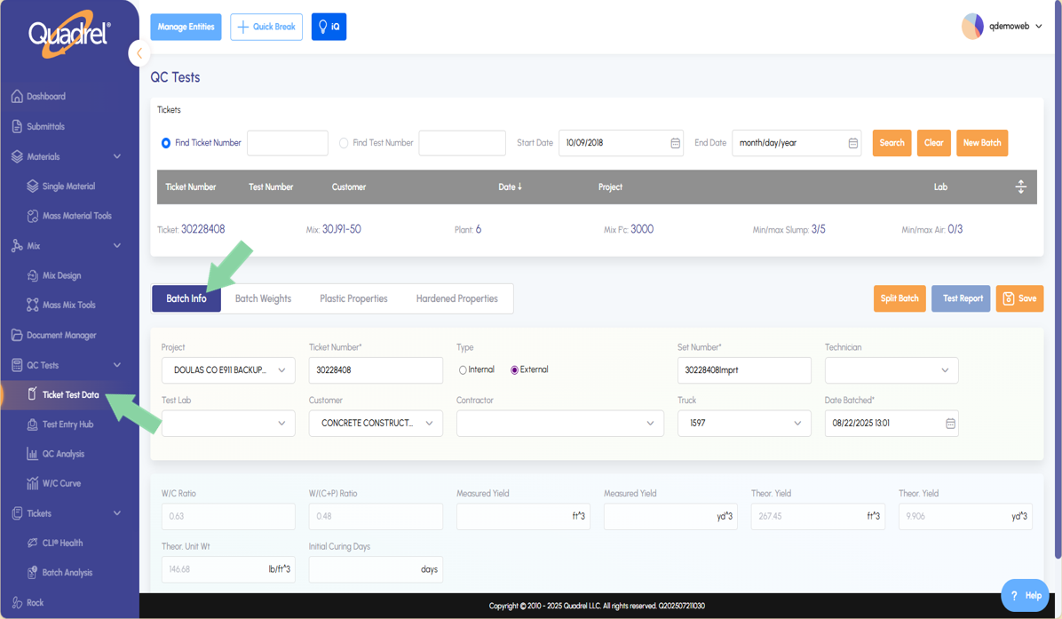Open the Test Report

point(961,298)
